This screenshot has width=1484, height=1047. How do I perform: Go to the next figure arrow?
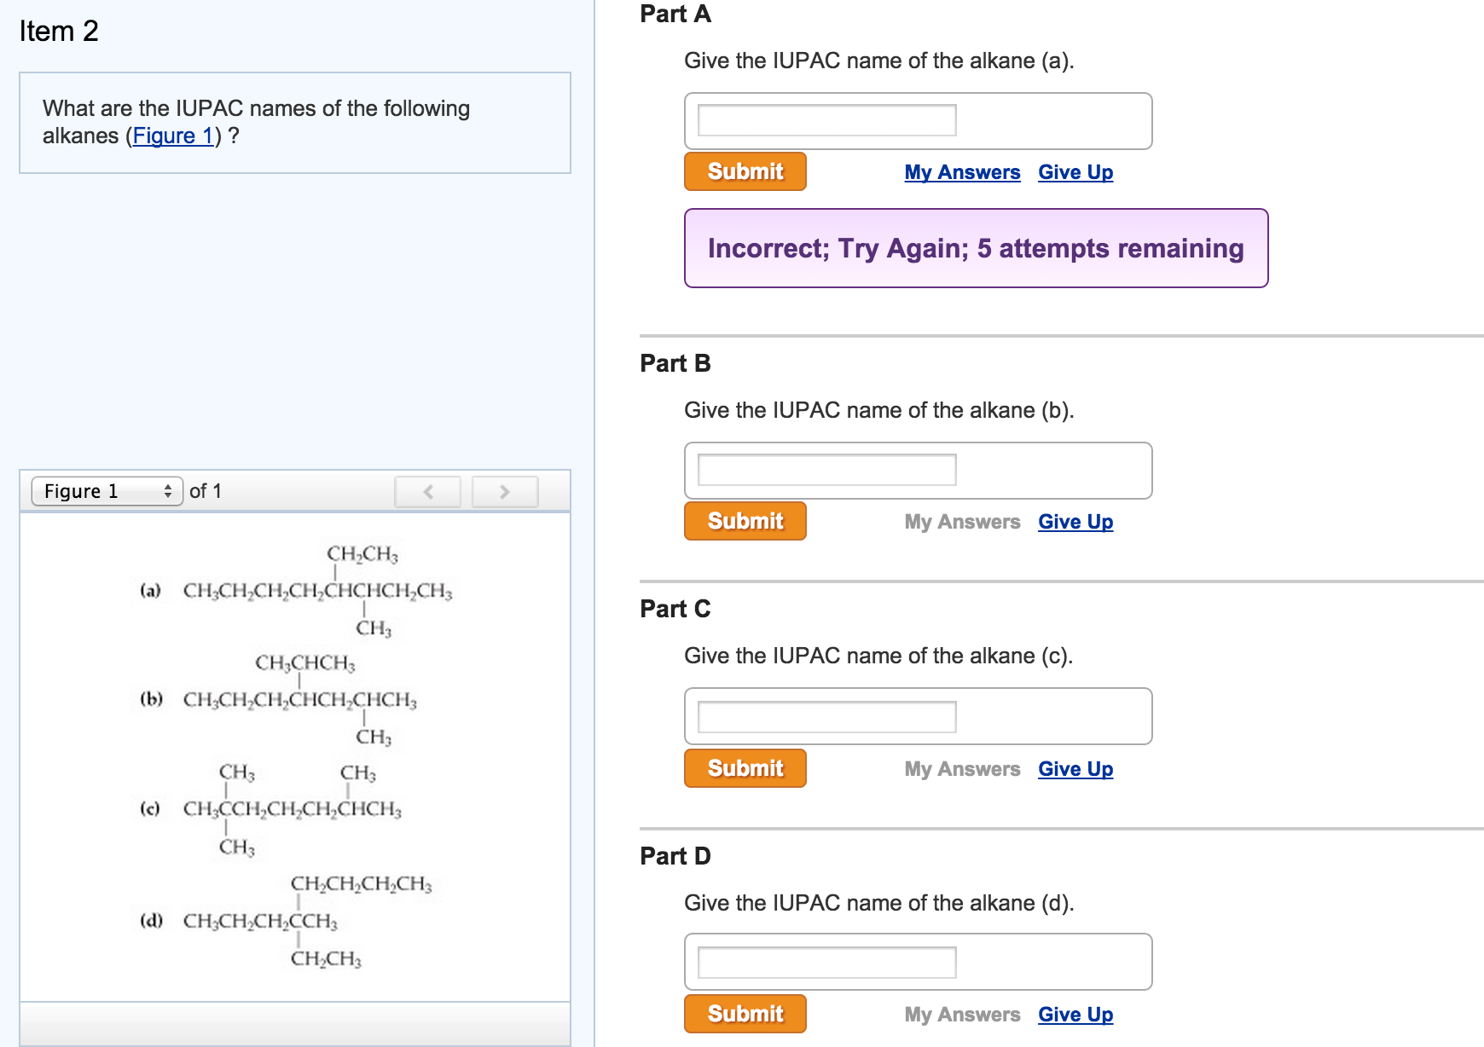coord(505,492)
